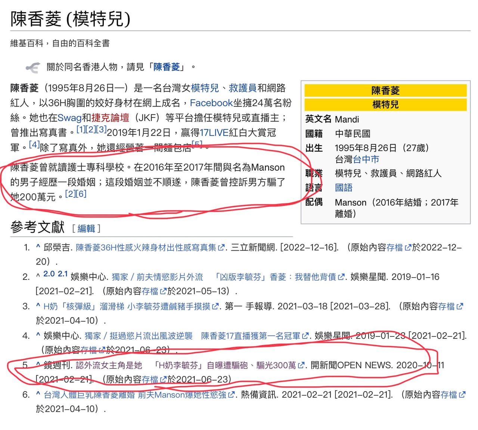Jump back via 2.0 link in reference 2
Screen dimensions: 478x430
[49, 274]
